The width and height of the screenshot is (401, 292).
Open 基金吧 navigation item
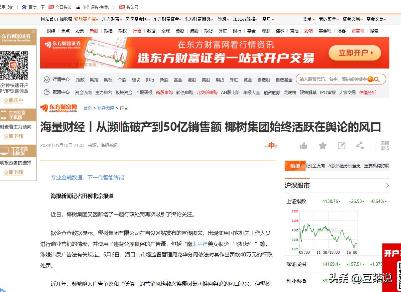(325, 31)
